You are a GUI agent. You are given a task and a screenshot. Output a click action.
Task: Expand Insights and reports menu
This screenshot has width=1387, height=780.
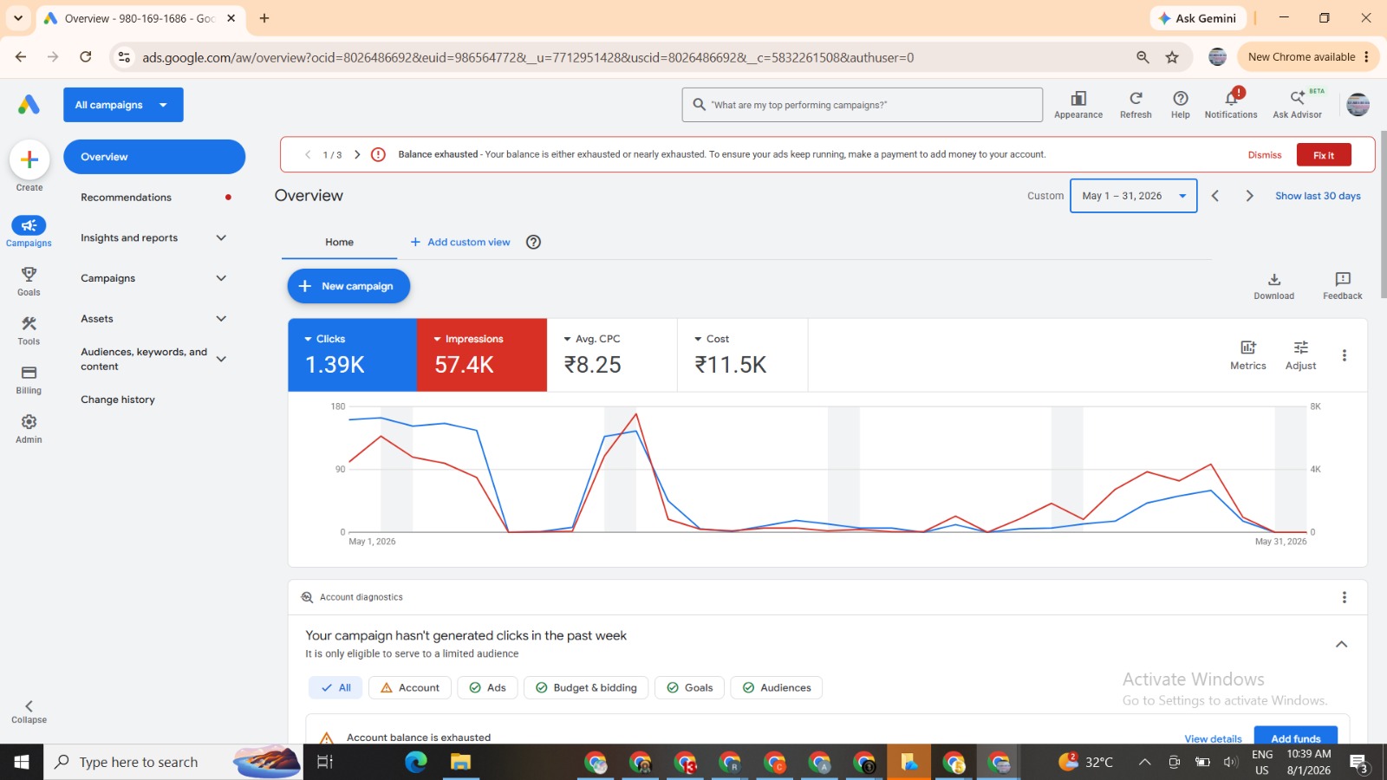(x=153, y=237)
